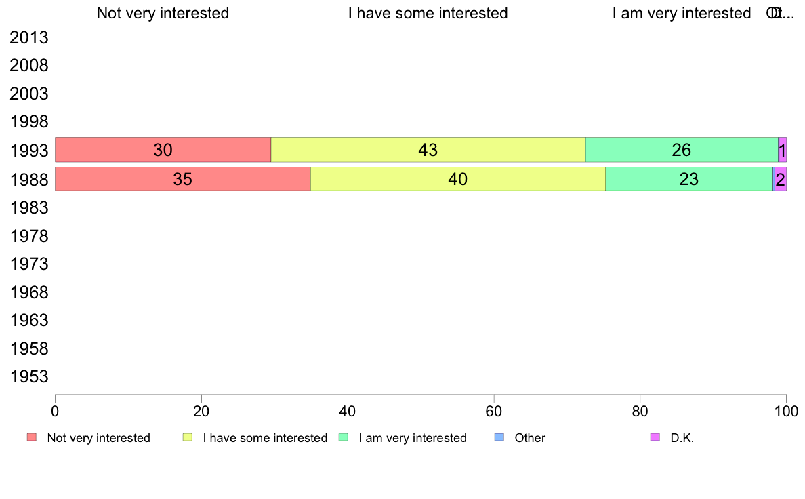805x499 pixels.
Task: Select the 1988 bar segment labeled 23
Action: click(x=689, y=179)
